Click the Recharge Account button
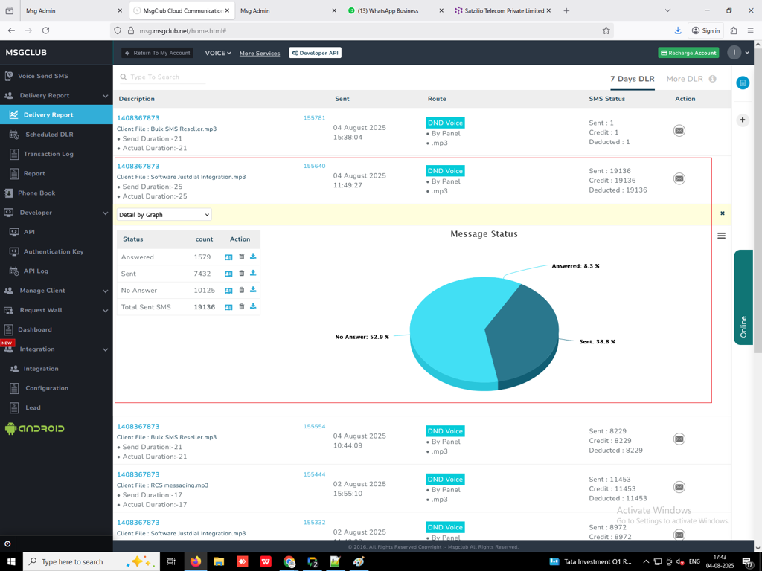This screenshot has width=762, height=571. (688, 53)
